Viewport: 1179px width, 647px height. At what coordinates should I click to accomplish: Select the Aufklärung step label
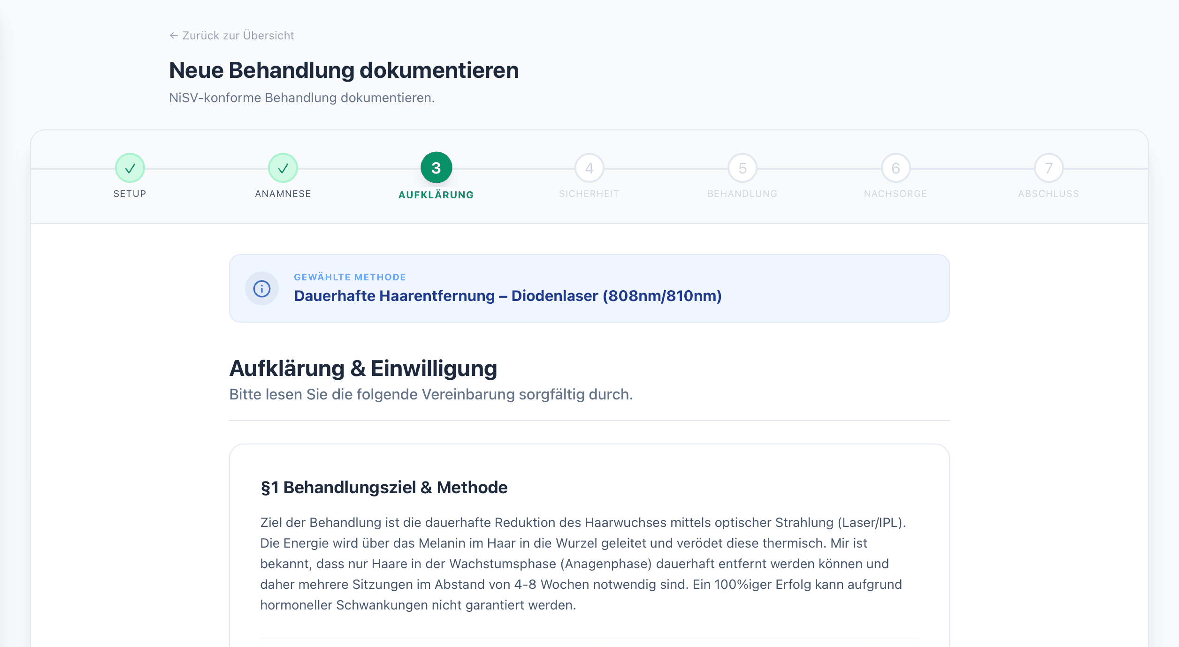435,194
